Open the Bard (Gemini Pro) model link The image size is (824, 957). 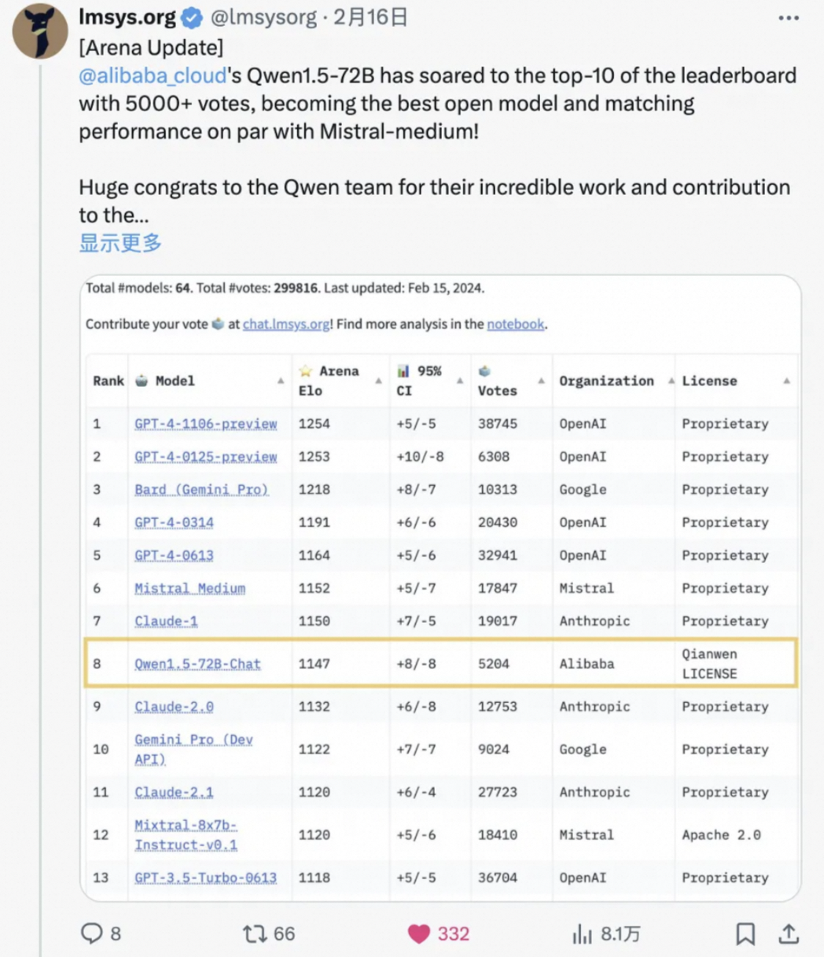click(201, 490)
